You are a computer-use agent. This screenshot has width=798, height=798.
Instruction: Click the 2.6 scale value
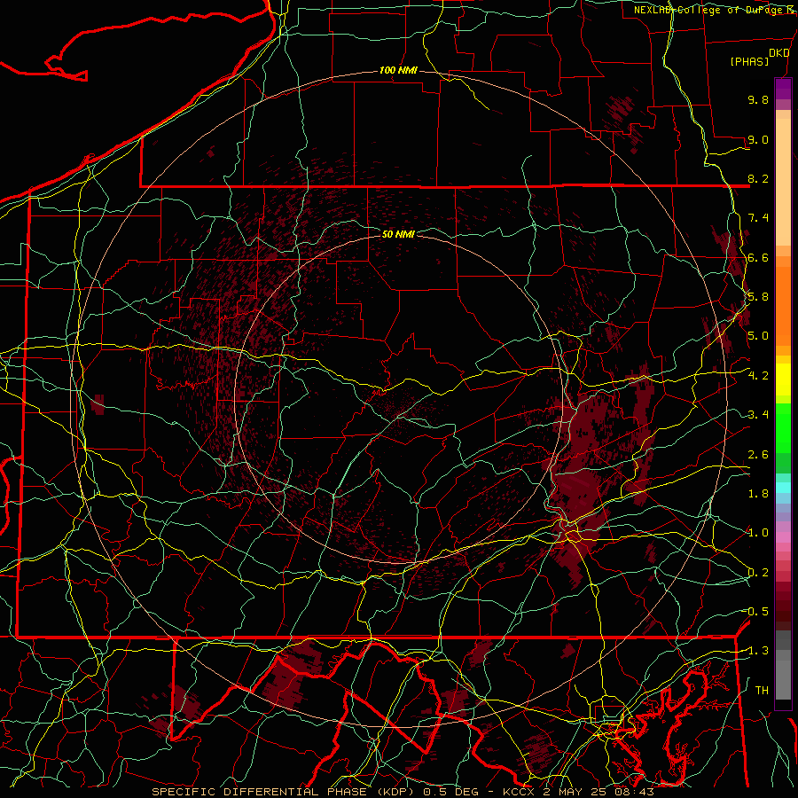click(758, 455)
